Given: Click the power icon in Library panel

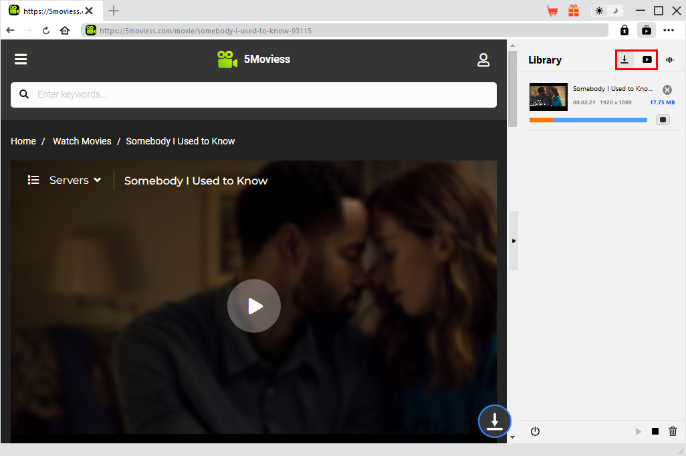Looking at the screenshot, I should [535, 432].
